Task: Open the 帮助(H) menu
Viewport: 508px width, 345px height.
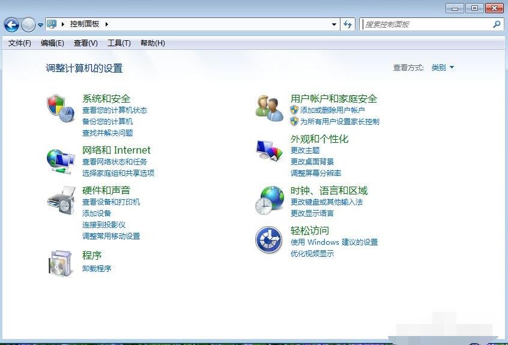Action: [153, 43]
